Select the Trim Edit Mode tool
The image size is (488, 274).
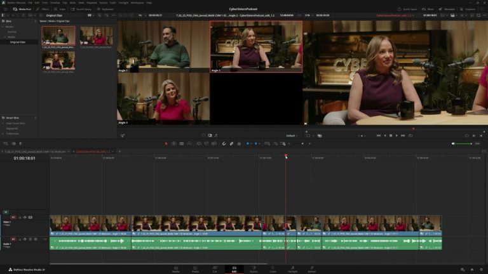(x=173, y=143)
